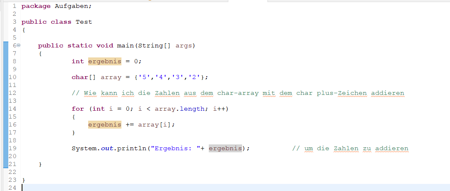Click the 'args' parameter
Image resolution: width=450 pixels, height=191 pixels.
[183, 45]
